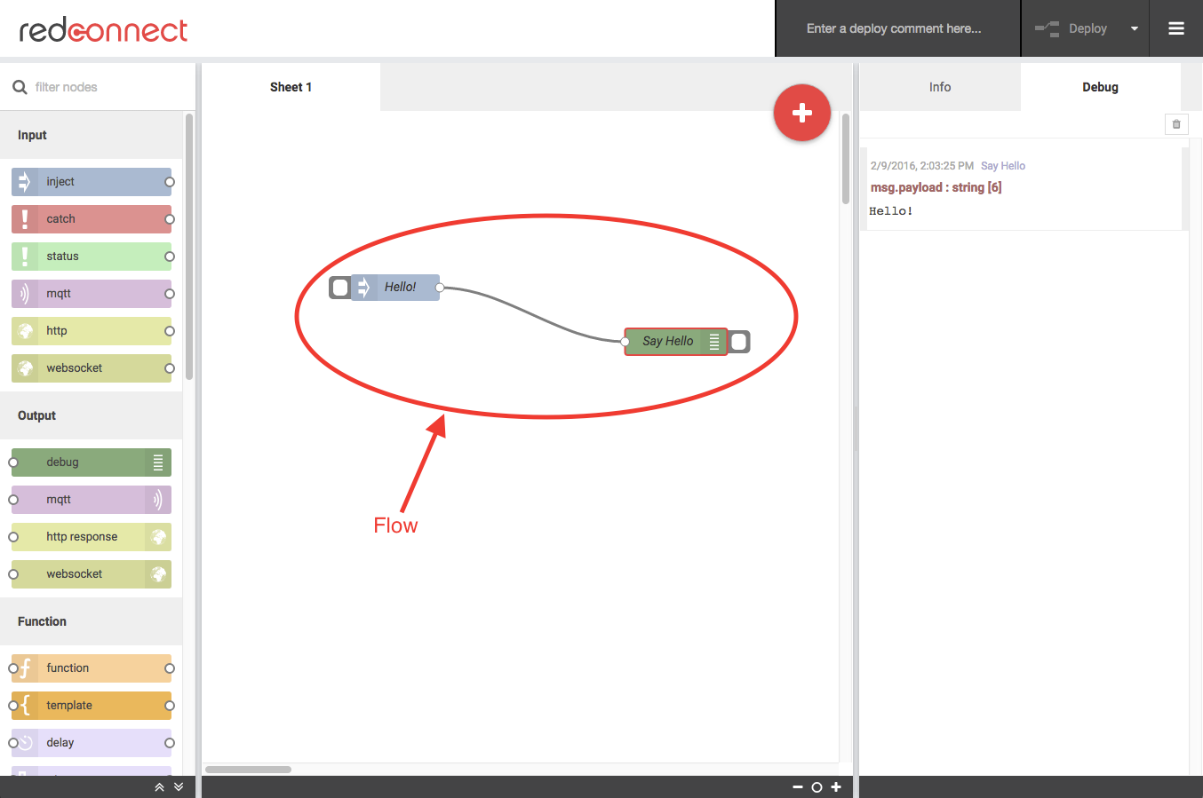
Task: Click the delay node clock icon
Action: tap(25, 743)
